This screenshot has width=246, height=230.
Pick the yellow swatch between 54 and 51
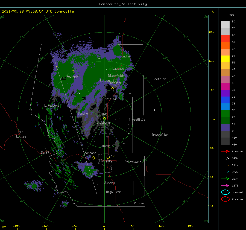(225, 59)
